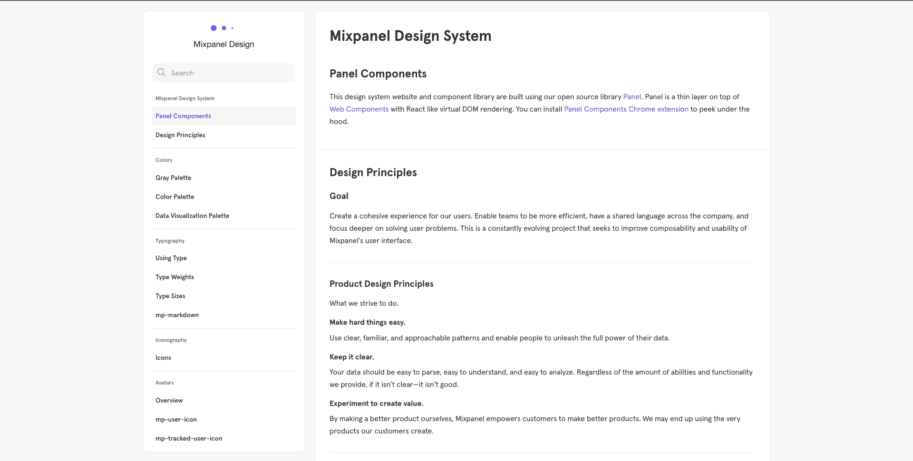This screenshot has height=461, width=913.
Task: Click the Mixpanel Design title
Action: (224, 44)
